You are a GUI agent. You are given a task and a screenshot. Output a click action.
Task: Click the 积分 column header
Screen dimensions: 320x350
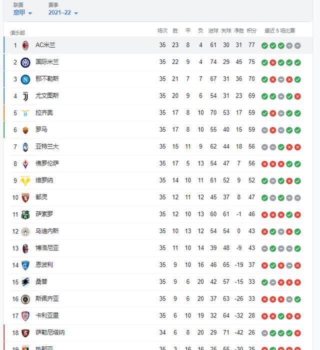(251, 30)
